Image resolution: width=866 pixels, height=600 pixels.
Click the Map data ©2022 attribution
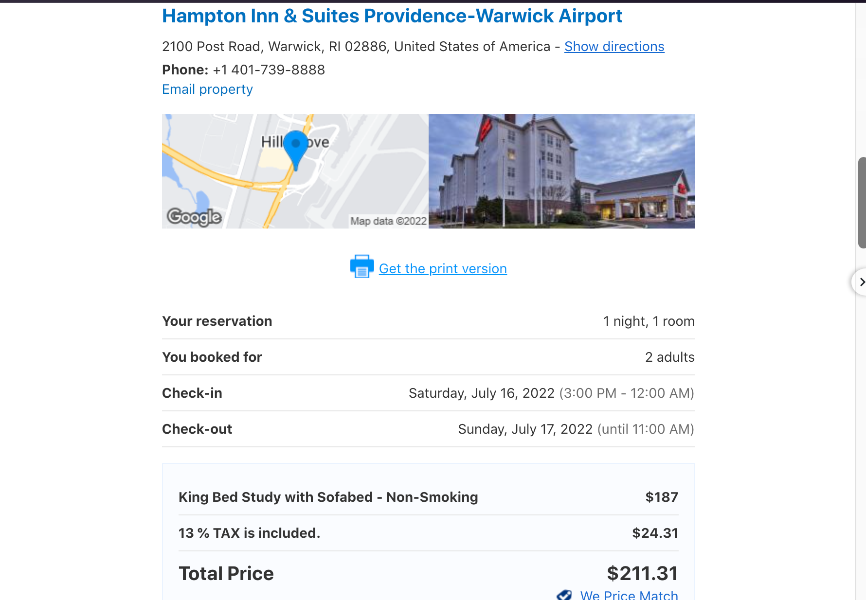[x=388, y=221]
